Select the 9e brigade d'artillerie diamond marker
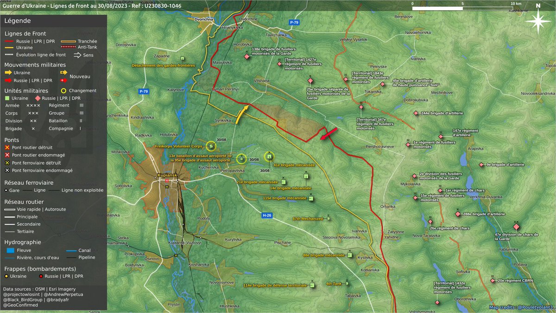Viewport: 556px width, 313px height. (481, 164)
